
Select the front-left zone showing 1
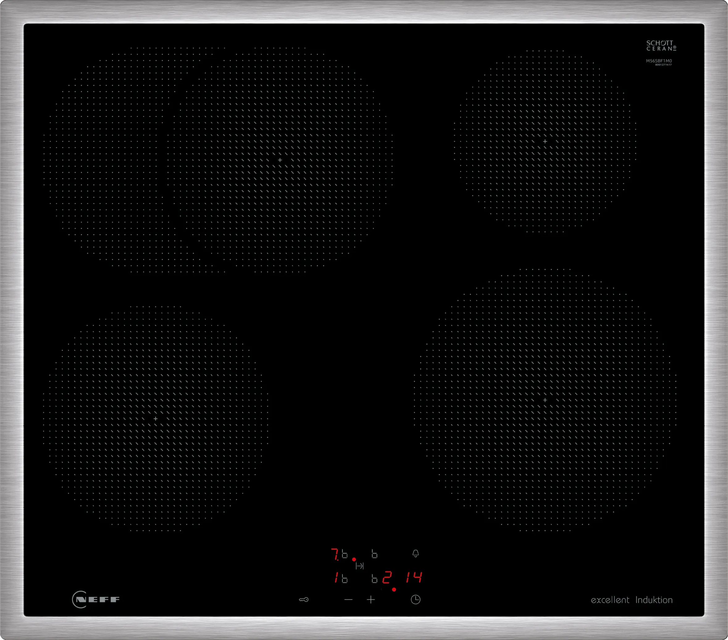click(336, 577)
